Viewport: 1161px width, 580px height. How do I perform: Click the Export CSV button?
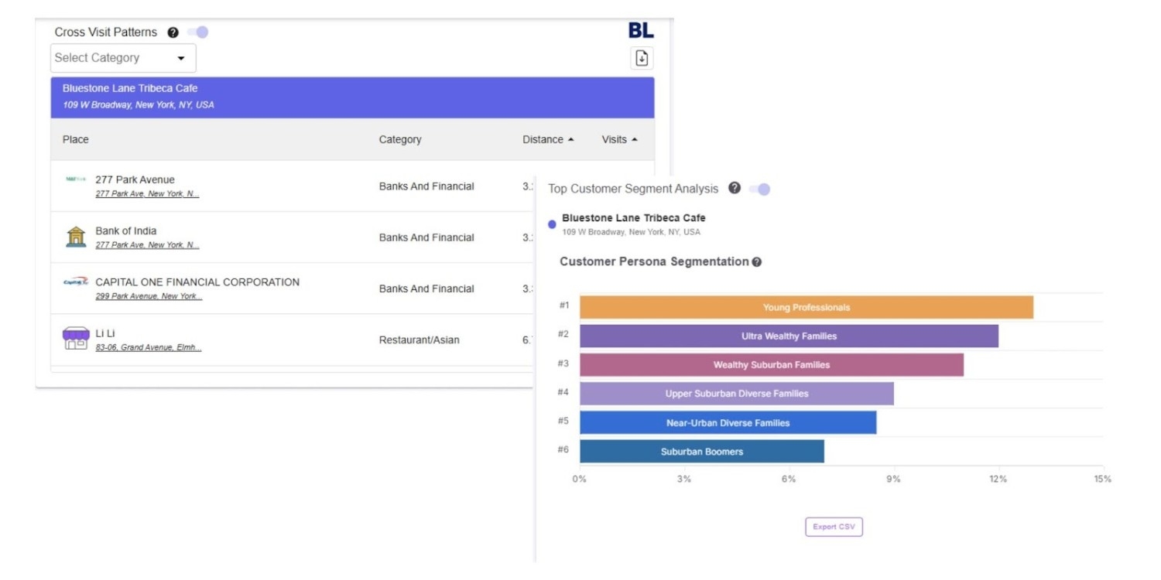tap(834, 527)
